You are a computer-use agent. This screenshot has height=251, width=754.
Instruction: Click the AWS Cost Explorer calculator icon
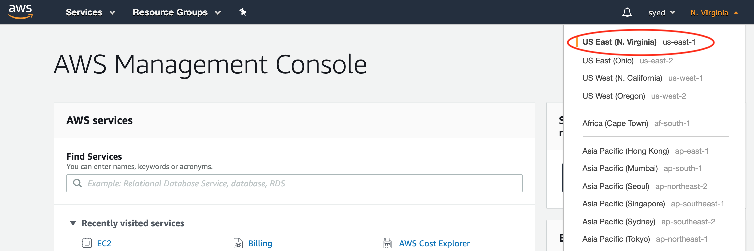pyautogui.click(x=387, y=243)
